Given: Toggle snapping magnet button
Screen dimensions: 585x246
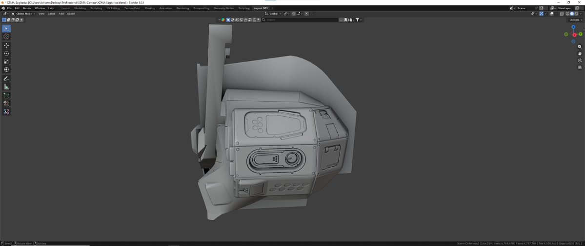Looking at the screenshot, I should pyautogui.click(x=294, y=14).
